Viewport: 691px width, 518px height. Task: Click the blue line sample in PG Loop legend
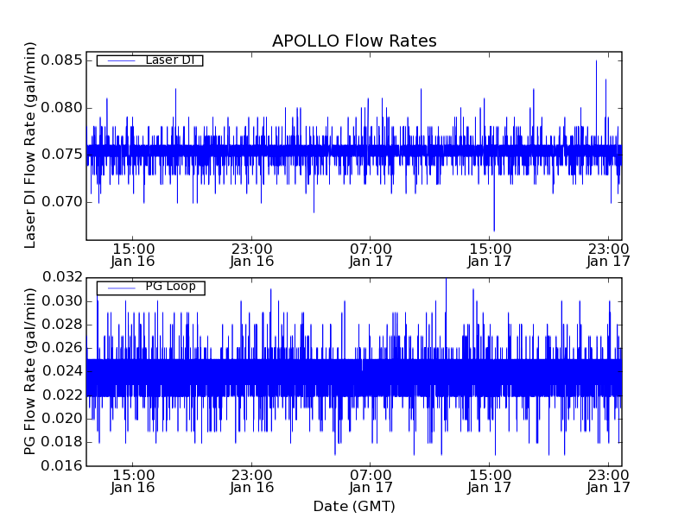pos(122,288)
